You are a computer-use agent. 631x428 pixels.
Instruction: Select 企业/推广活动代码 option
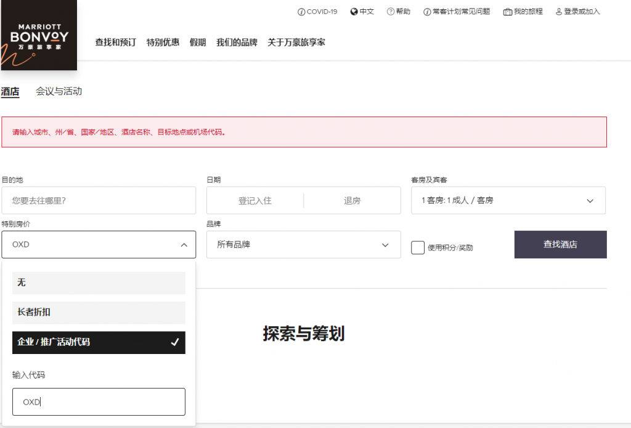coord(99,342)
